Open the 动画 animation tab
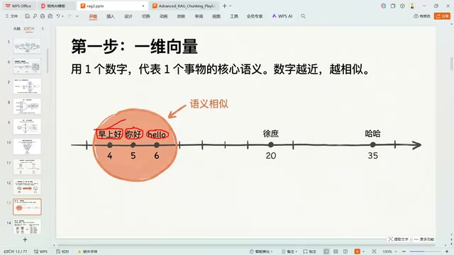The height and width of the screenshot is (255, 454). pyautogui.click(x=164, y=16)
